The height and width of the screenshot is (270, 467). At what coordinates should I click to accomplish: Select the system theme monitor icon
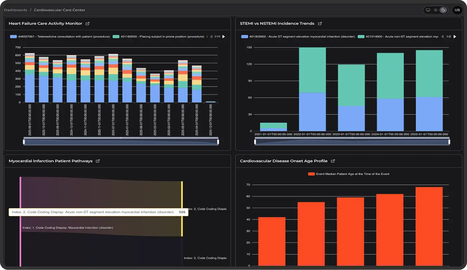[x=428, y=10]
